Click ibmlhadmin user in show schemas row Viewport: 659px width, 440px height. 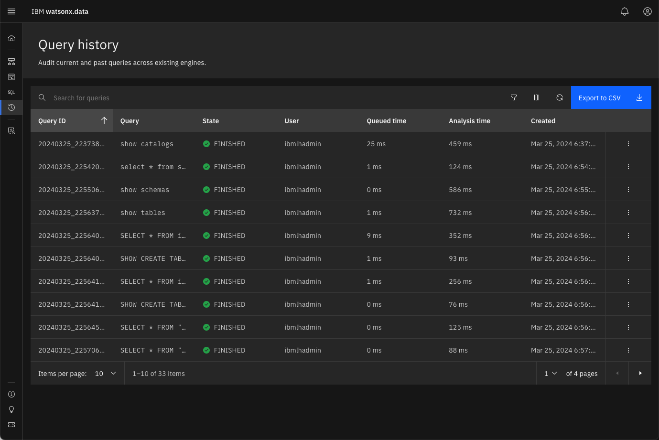pos(302,190)
